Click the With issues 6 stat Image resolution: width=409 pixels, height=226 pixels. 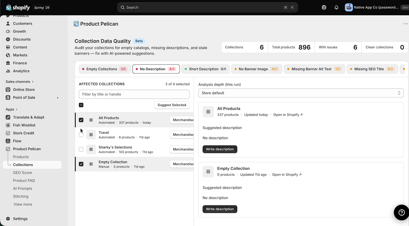(x=338, y=47)
